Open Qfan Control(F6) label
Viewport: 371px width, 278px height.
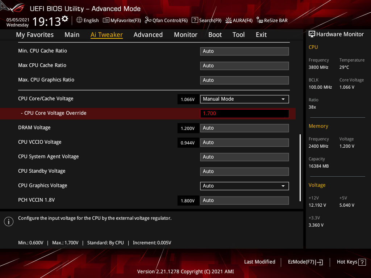point(170,20)
